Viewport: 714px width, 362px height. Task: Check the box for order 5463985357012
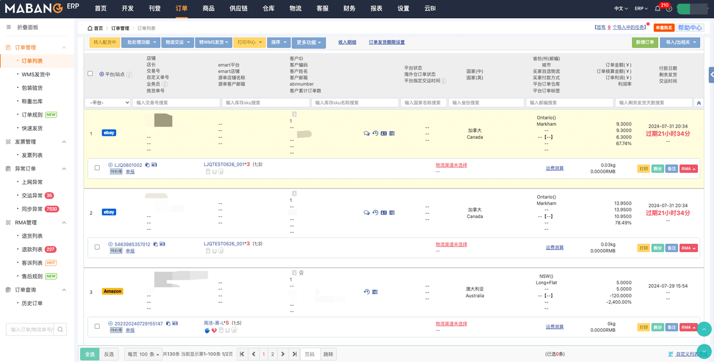point(97,247)
